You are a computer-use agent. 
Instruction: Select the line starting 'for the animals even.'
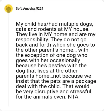pos(48,97)
